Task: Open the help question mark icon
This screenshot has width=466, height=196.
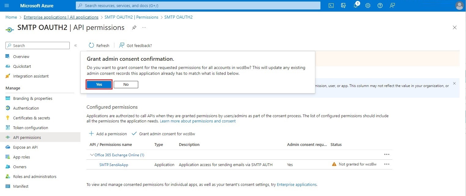Action: (x=380, y=5)
